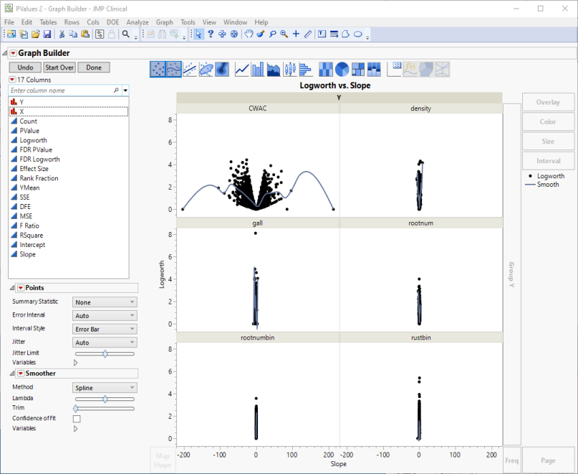Expand Variables under the Smoother section
Screen dimensions: 578x474
[76, 429]
